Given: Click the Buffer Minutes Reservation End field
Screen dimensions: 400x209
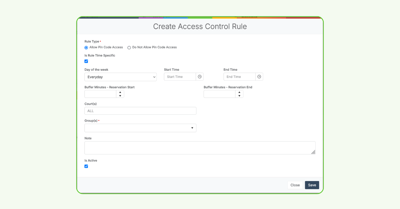Looking at the screenshot, I should coord(219,94).
